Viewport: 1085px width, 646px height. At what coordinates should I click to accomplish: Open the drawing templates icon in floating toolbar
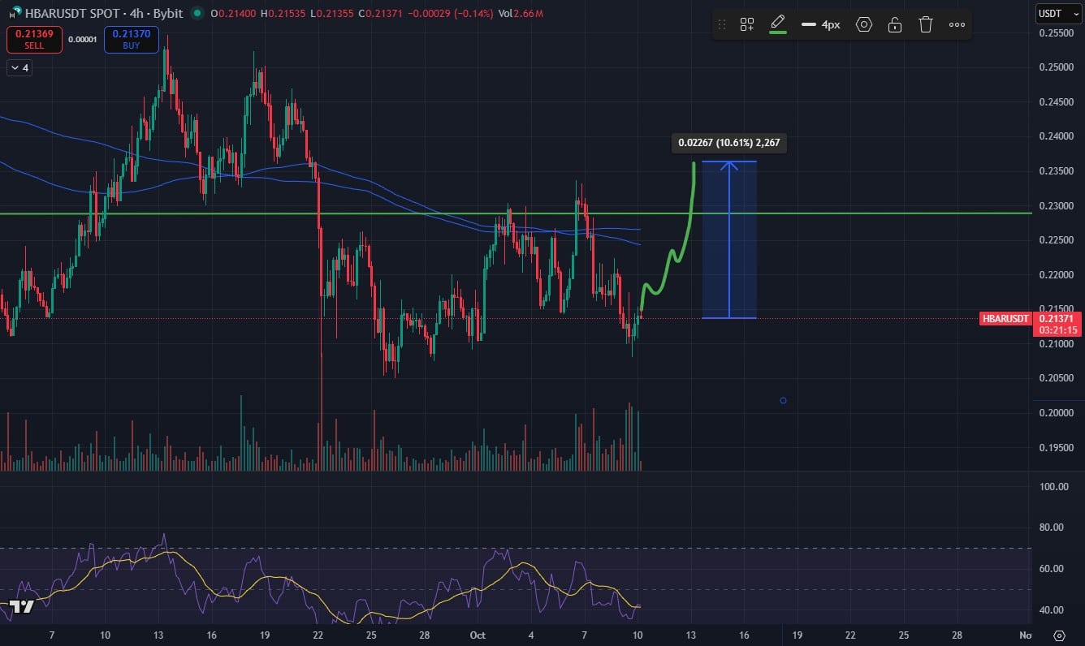pyautogui.click(x=746, y=24)
